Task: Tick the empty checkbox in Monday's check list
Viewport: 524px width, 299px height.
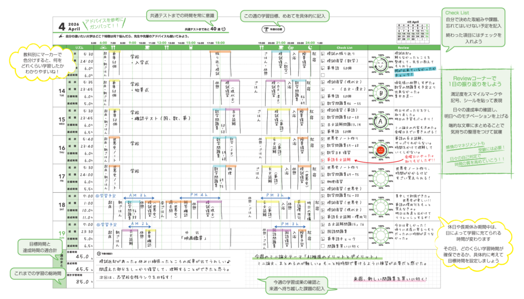Action: point(322,74)
